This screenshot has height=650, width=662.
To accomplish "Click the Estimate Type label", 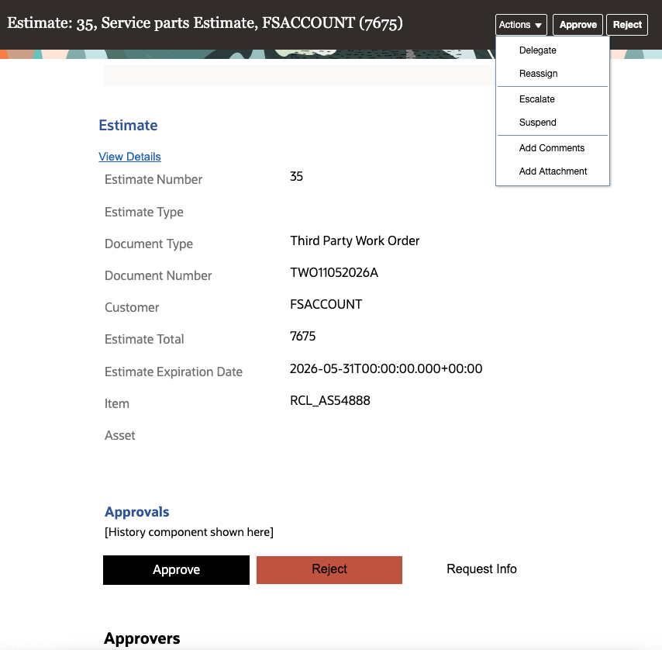I will click(x=144, y=212).
